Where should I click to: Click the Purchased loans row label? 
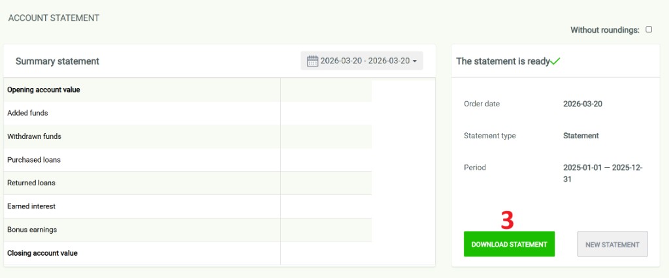33,160
